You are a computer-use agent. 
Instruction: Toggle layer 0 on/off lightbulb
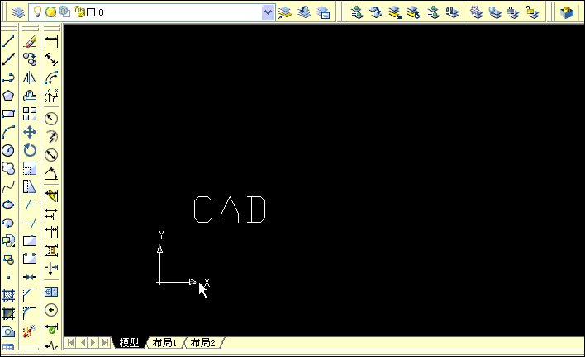(37, 12)
